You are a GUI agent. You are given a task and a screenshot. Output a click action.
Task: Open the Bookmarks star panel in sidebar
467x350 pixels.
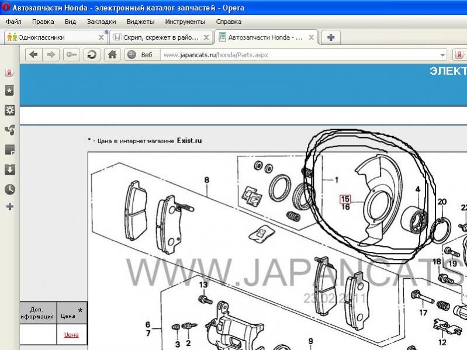tap(9, 91)
